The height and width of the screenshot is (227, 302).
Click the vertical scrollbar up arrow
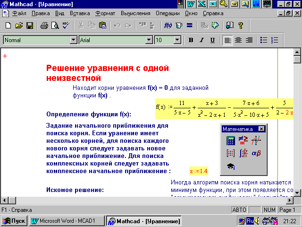tap(297, 52)
